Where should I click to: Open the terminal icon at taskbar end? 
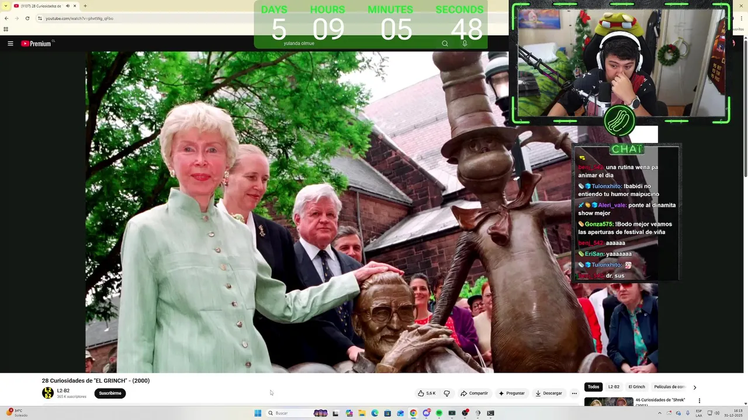coord(490,413)
